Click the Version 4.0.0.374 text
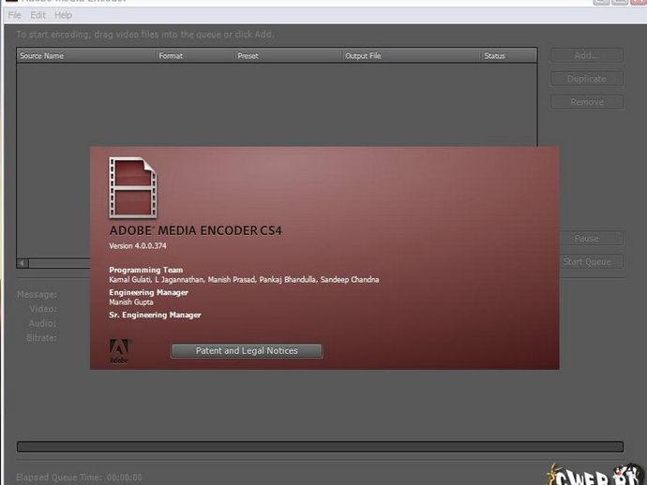Screen dimensions: 647x485 click(x=138, y=246)
